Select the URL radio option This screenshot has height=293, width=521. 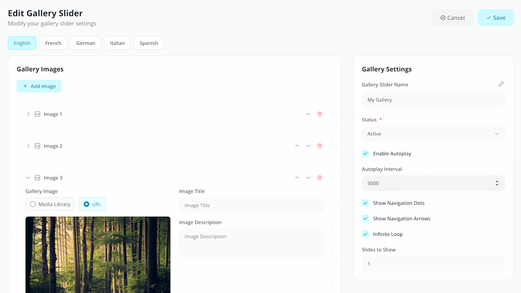[x=92, y=204]
